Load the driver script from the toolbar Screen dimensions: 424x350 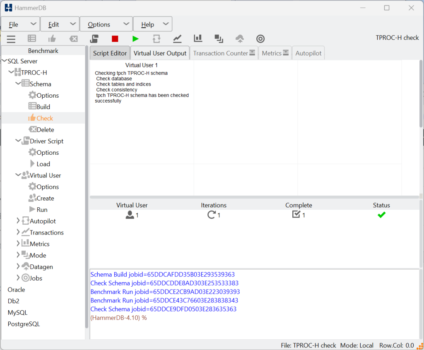94,39
